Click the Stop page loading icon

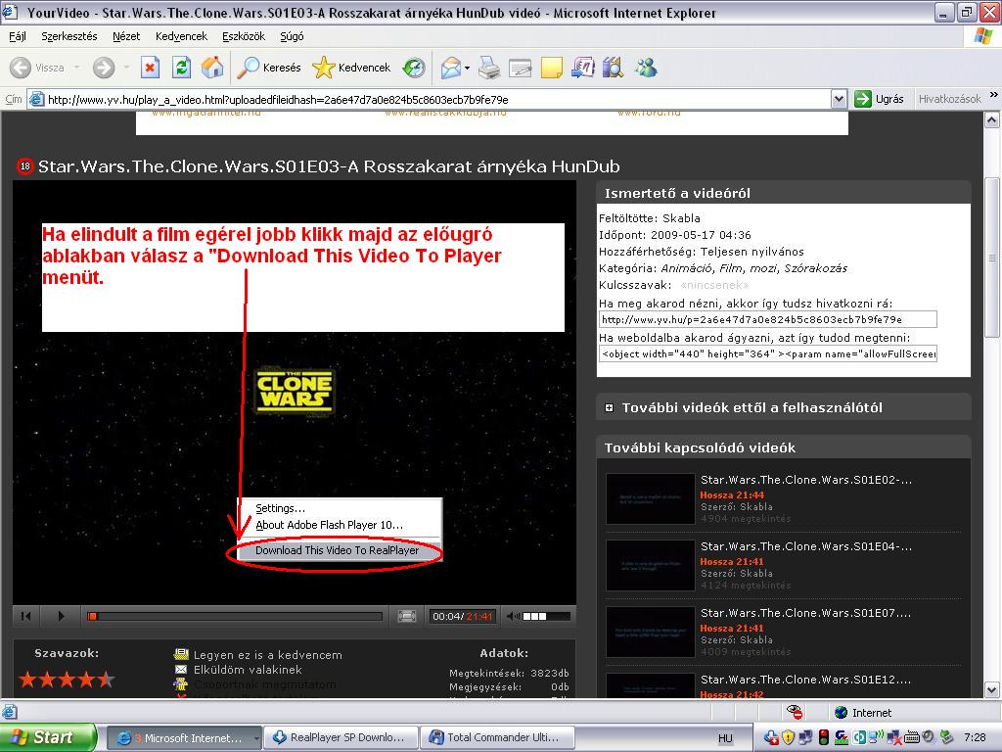150,68
